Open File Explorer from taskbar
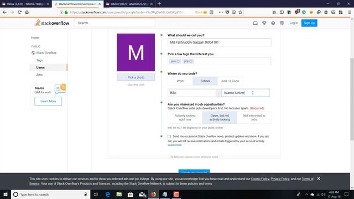The width and height of the screenshot is (354, 199). point(119,194)
